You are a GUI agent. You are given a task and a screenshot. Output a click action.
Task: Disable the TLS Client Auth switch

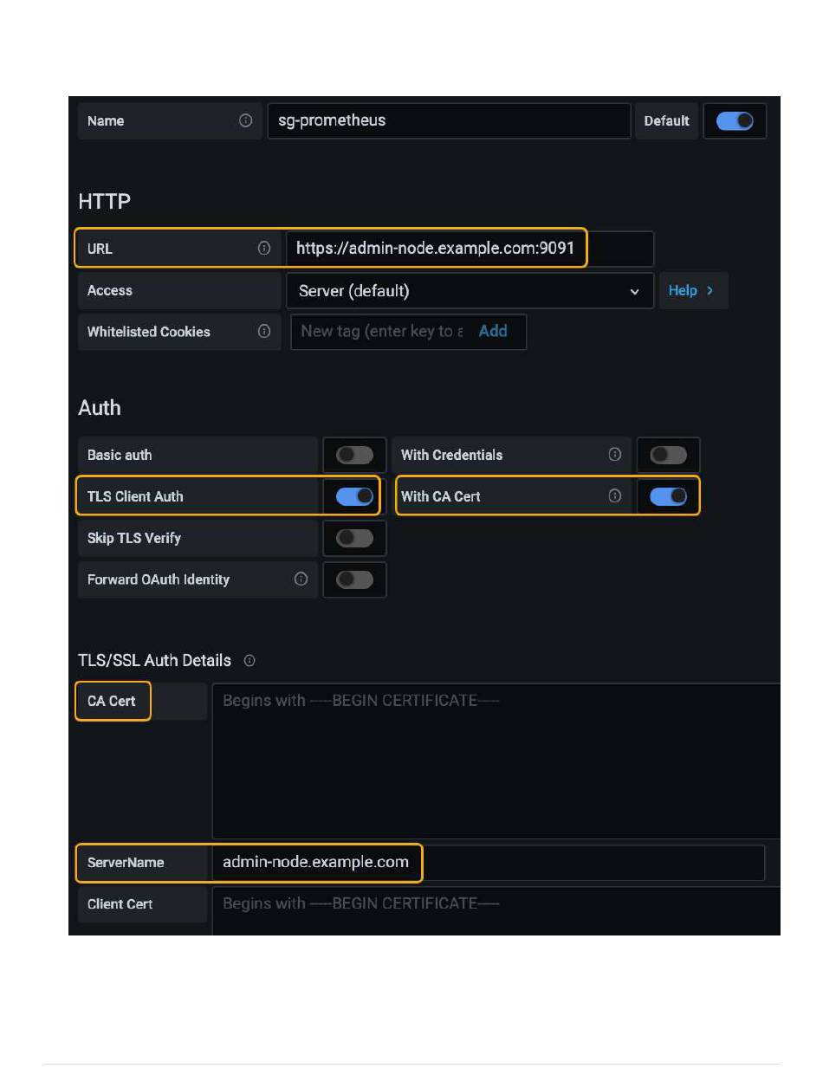click(x=354, y=496)
